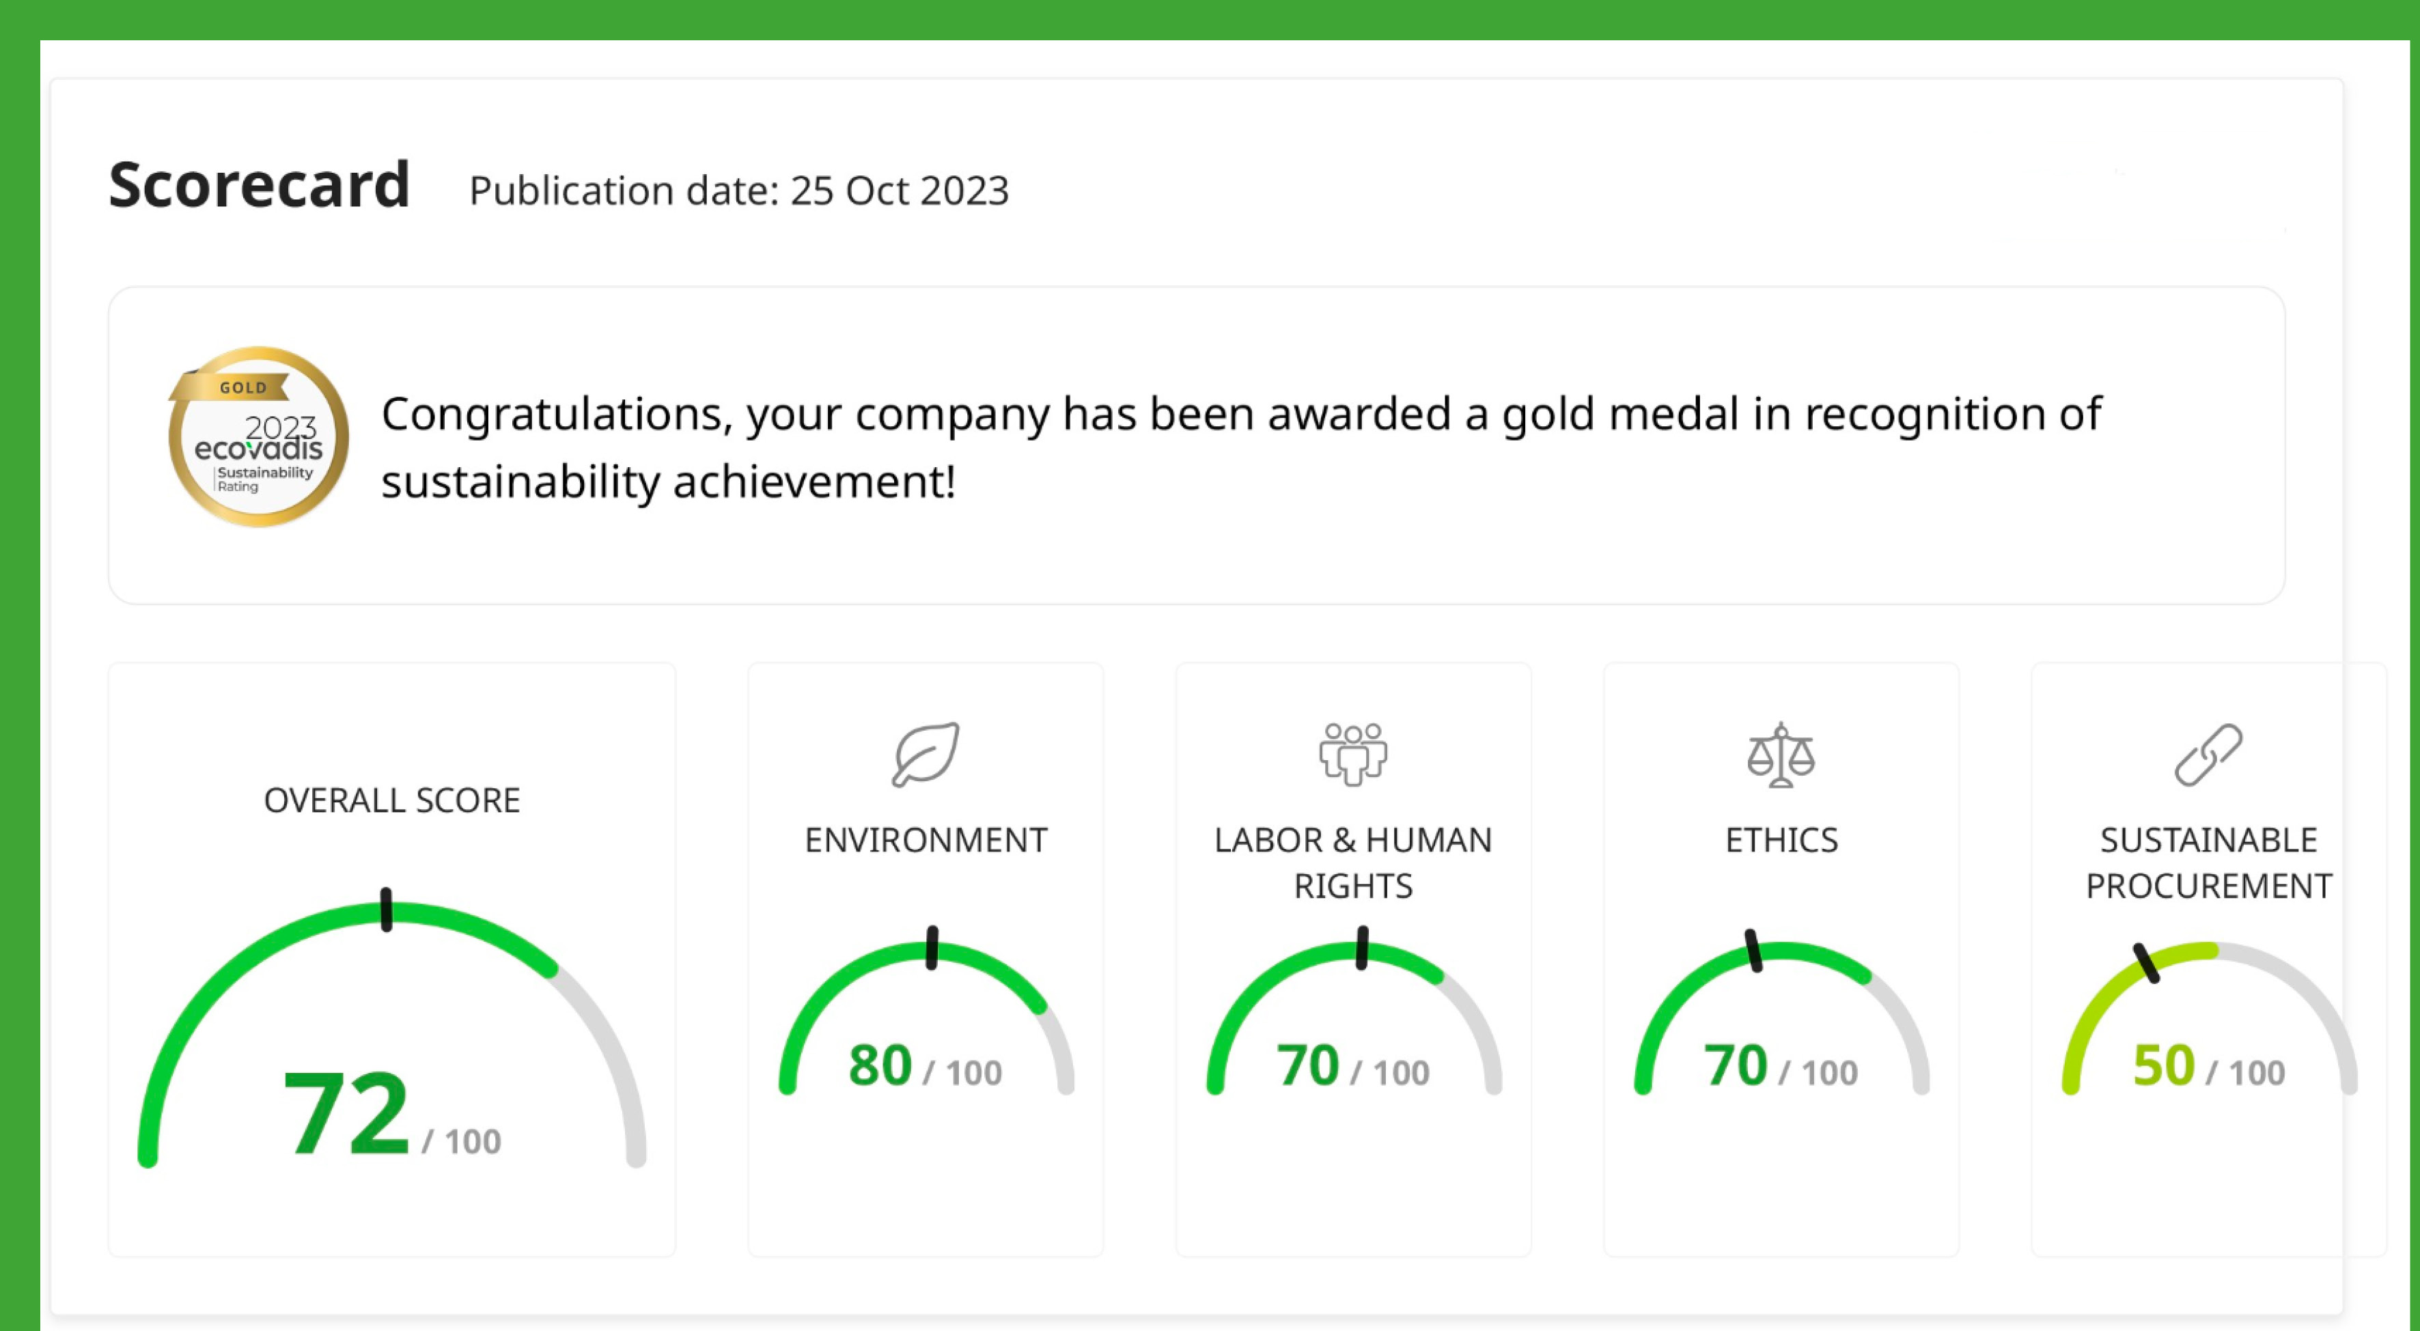Click the gold medal congratulations message
Screen dimensions: 2420x1331
click(x=1240, y=447)
